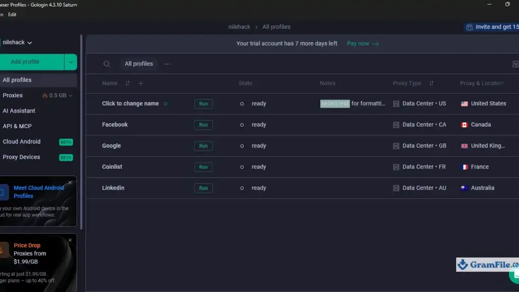Run the Facebook profile

point(203,125)
